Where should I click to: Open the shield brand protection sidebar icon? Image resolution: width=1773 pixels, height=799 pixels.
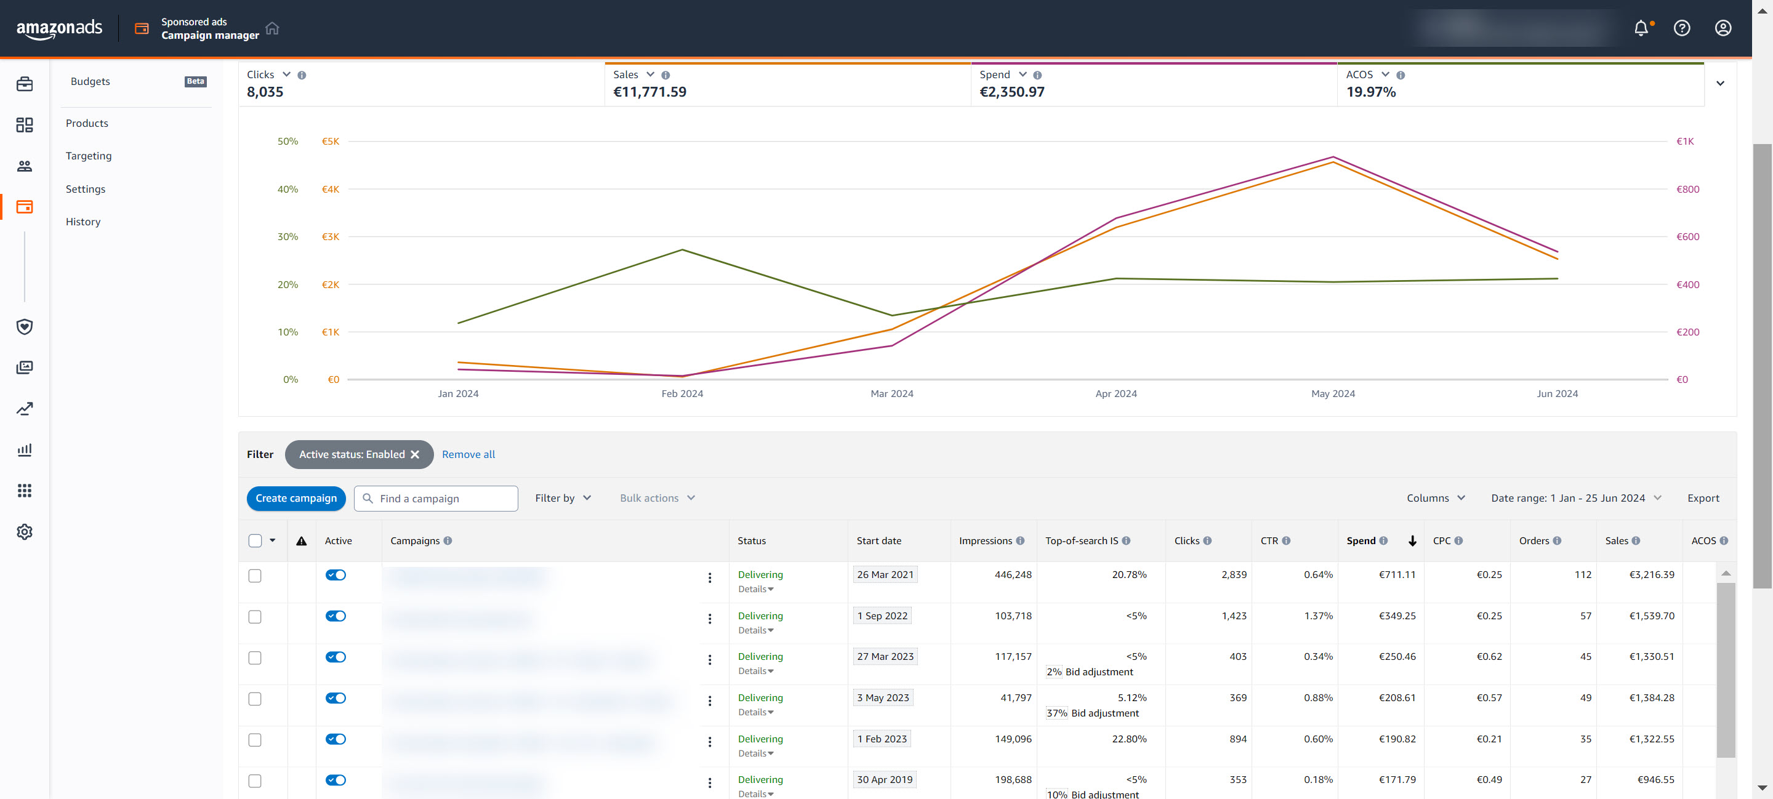click(25, 326)
